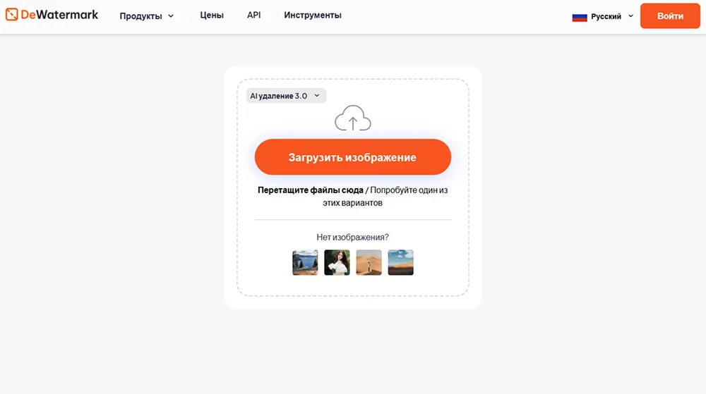Viewport: 706px width, 394px height.
Task: Choose the woman in white dress sample
Action: coord(337,262)
